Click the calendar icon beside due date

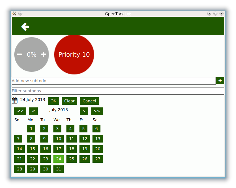(x=15, y=101)
